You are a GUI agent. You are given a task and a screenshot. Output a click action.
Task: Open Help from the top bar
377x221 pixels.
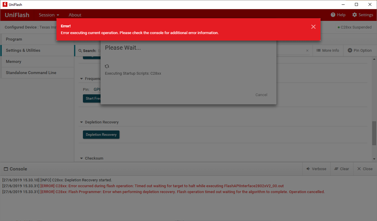(338, 15)
